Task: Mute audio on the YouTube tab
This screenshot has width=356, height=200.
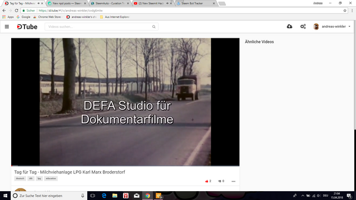Action: 167,3
